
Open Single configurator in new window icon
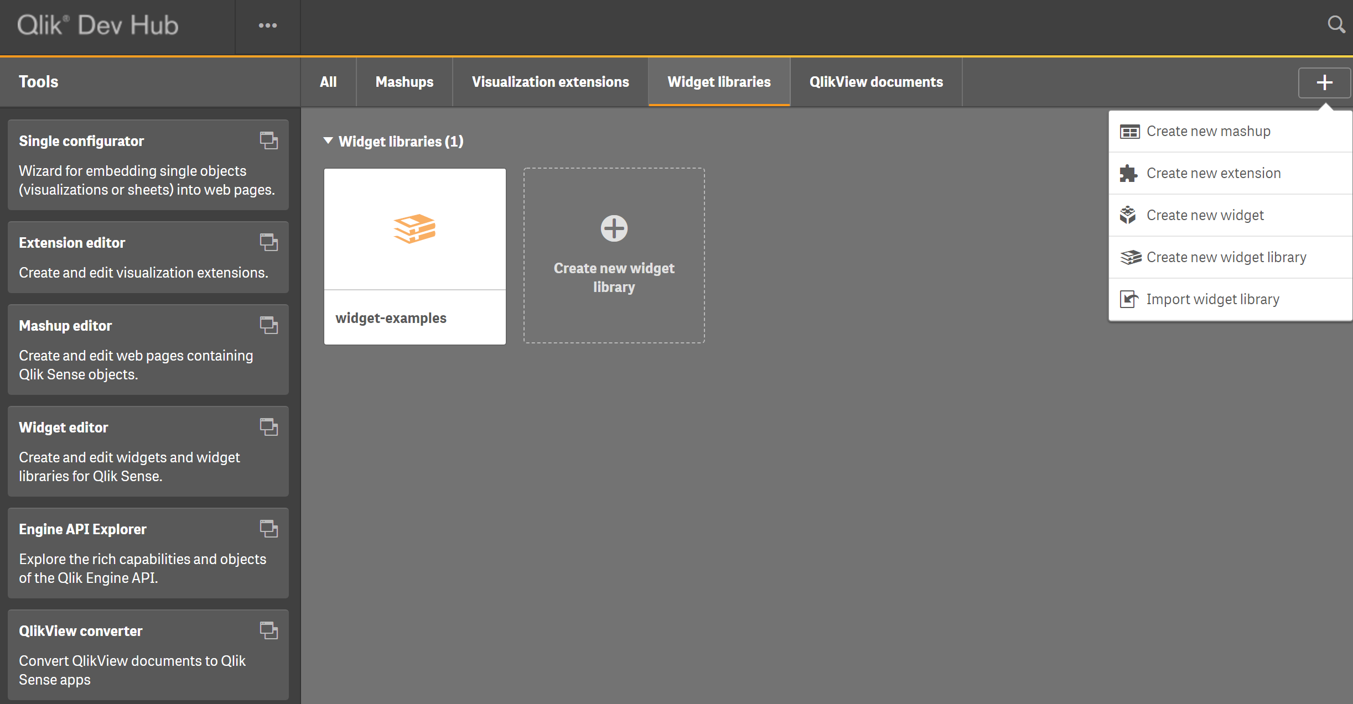pos(269,140)
